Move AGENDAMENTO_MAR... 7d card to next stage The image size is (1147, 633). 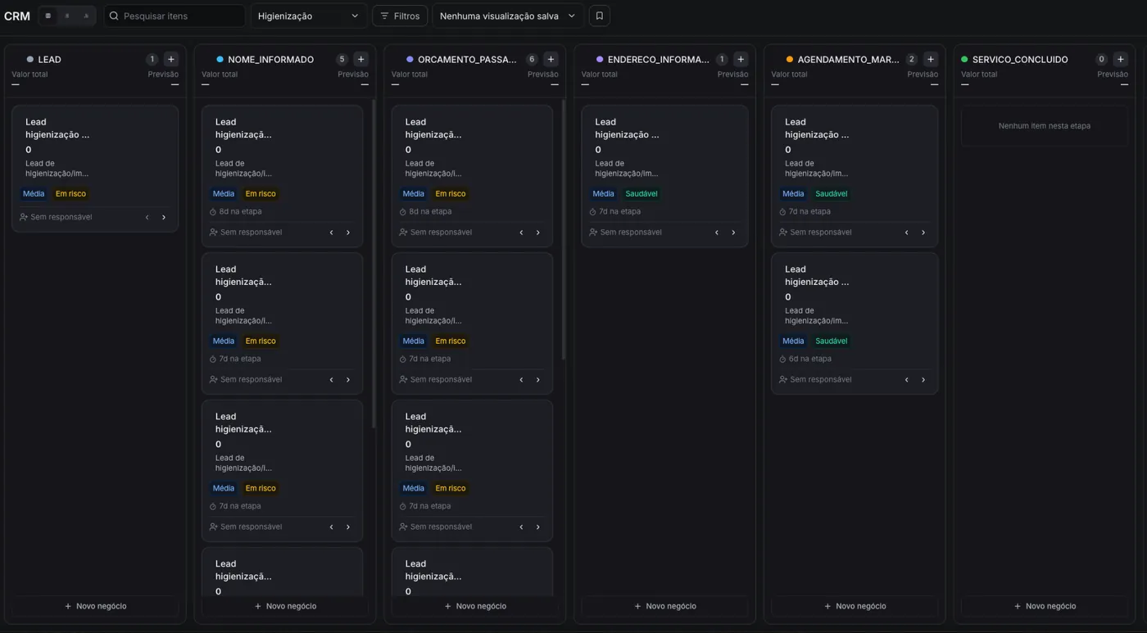tap(923, 233)
